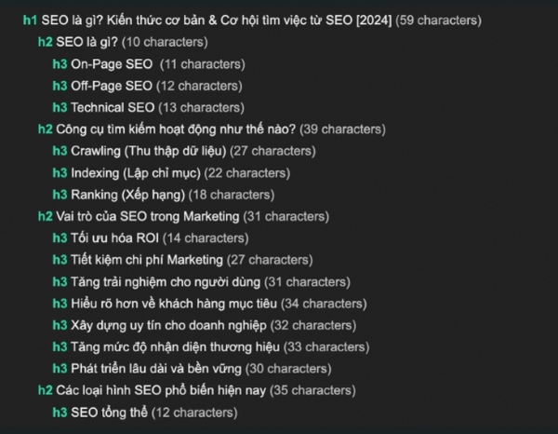Select 'Xây dựng uy tín cho doanh nghiệp'

(x=168, y=325)
